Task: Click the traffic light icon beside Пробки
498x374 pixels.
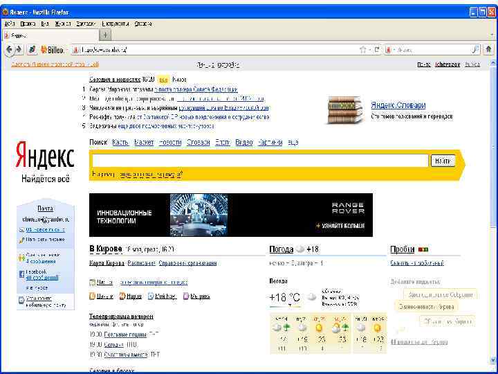Action: pyautogui.click(x=423, y=249)
